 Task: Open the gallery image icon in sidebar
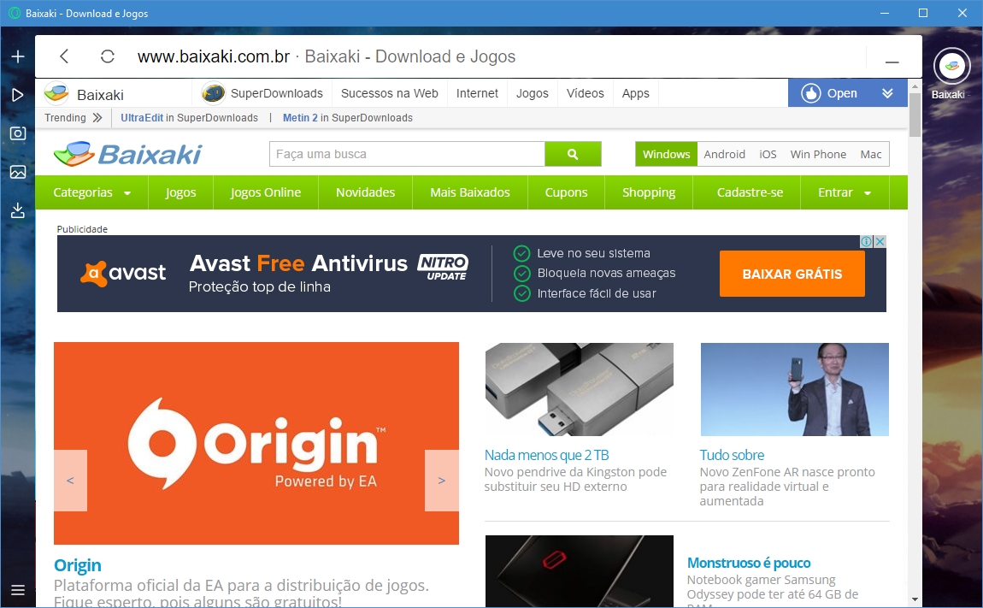coord(18,172)
